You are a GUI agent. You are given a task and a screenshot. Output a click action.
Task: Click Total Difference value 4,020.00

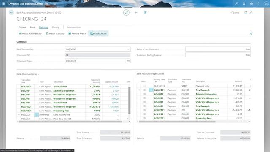[x=115, y=138]
